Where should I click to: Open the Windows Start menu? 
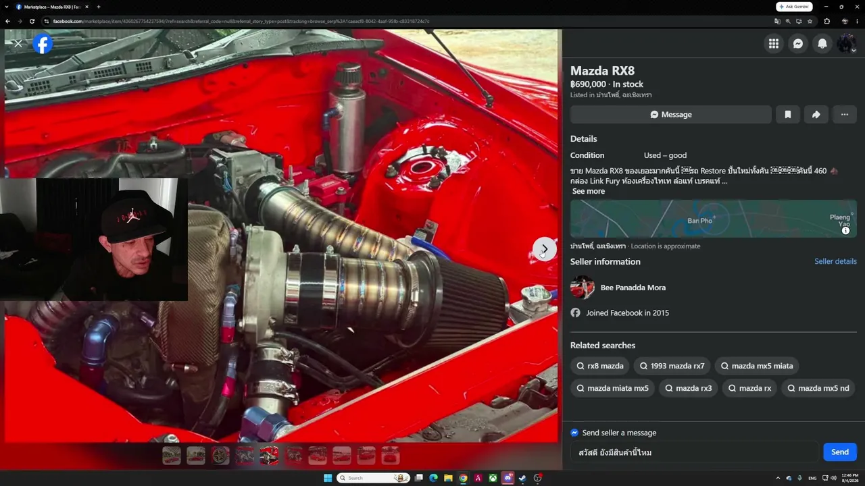pyautogui.click(x=328, y=478)
